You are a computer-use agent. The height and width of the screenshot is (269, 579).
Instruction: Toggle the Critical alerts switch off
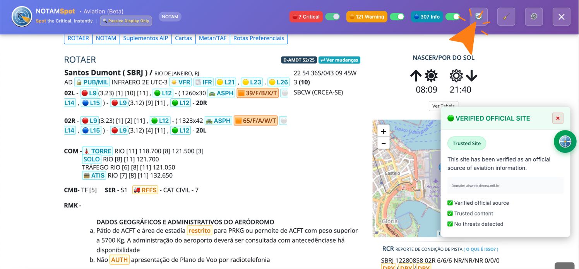click(x=332, y=17)
